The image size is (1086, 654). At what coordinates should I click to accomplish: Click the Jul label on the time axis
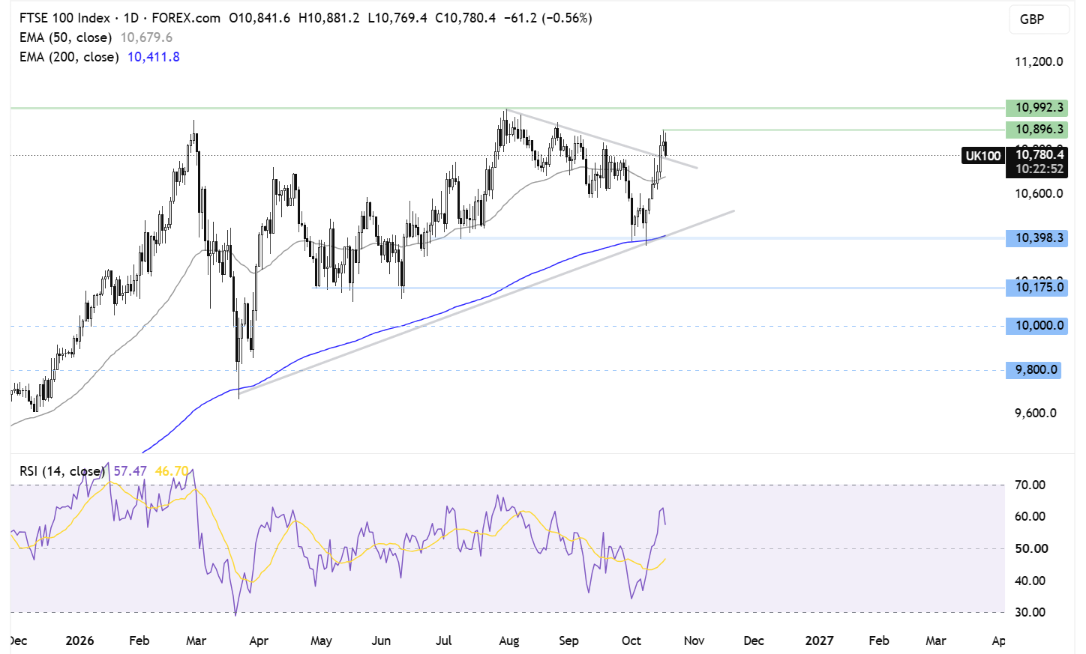click(x=444, y=641)
